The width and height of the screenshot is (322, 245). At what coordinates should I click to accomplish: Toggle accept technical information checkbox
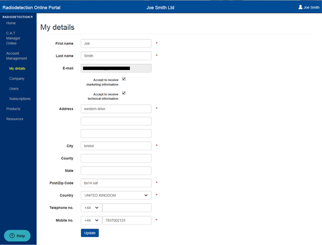(124, 93)
